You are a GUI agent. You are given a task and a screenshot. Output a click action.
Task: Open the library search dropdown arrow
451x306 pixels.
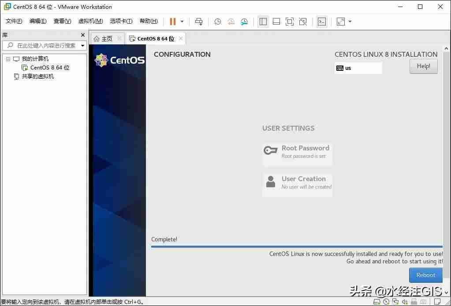point(83,46)
